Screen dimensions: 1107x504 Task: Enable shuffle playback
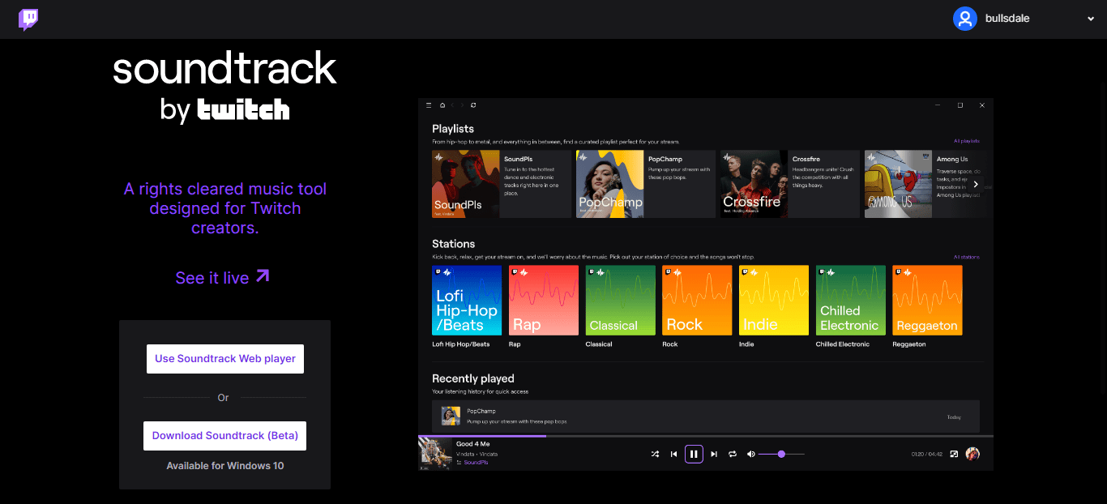[655, 454]
